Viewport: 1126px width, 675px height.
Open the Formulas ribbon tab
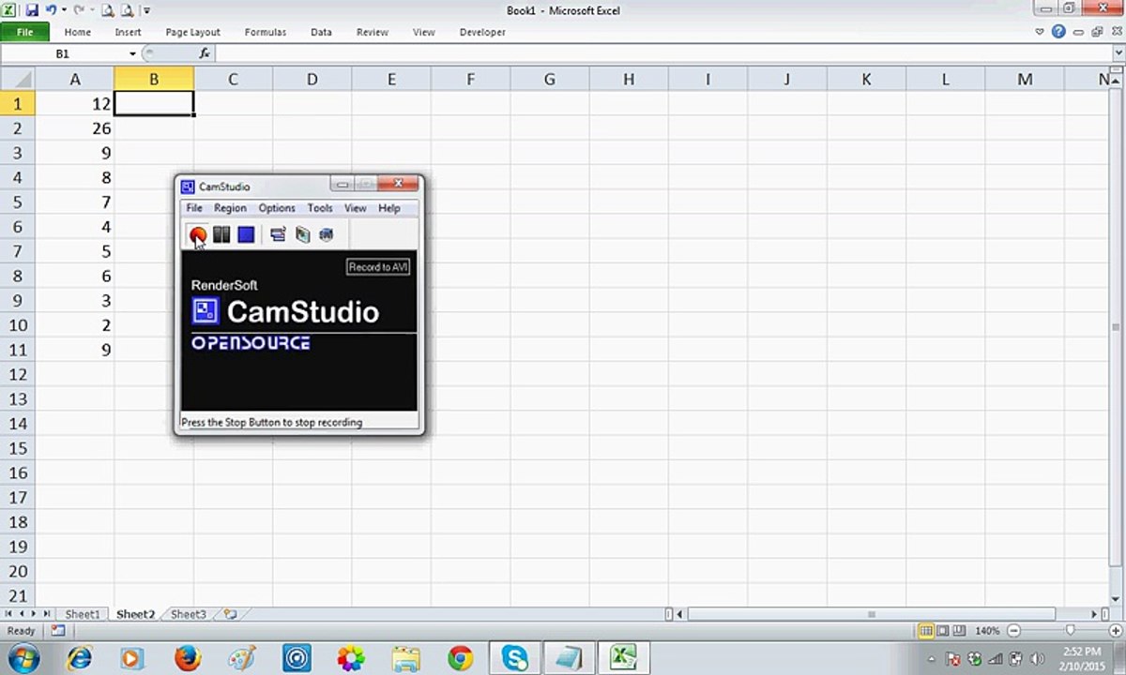[266, 32]
